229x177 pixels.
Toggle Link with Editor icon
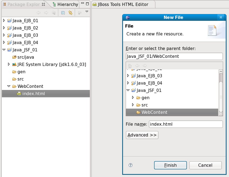(70, 13)
